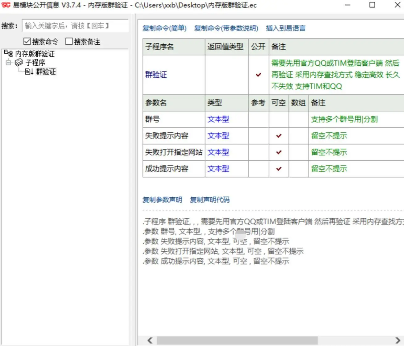The height and width of the screenshot is (346, 404).
Task: Click the 内存版群验证 module icon
Action: pyautogui.click(x=8, y=54)
